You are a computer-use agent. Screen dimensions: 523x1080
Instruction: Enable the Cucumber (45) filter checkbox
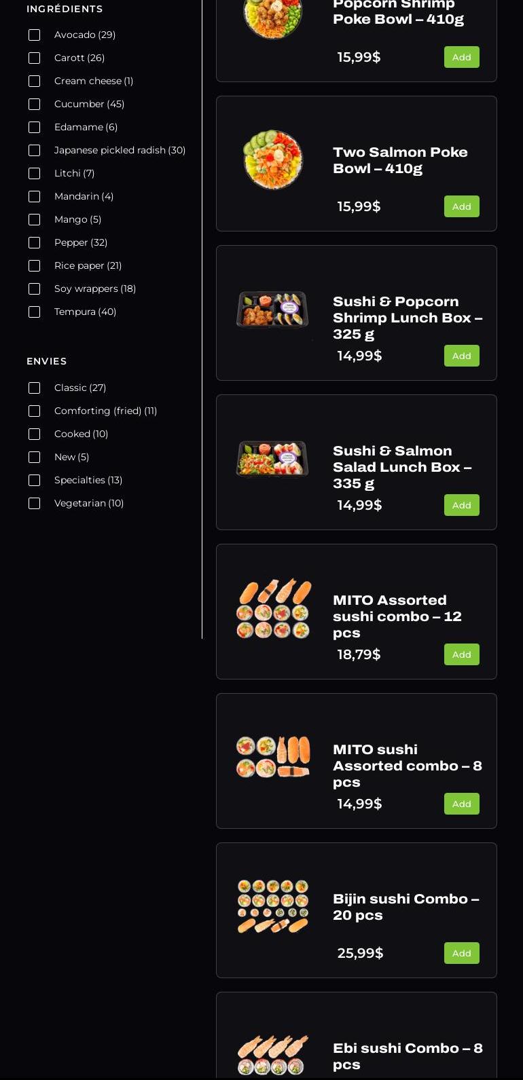click(x=34, y=104)
